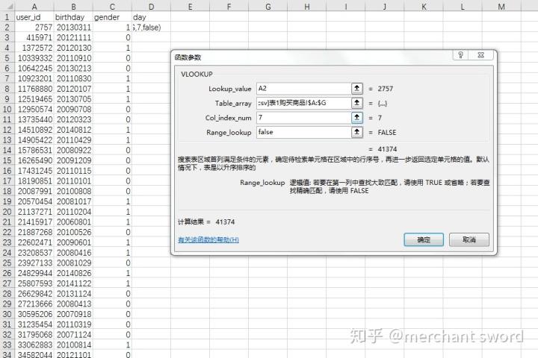The width and height of the screenshot is (538, 358).
Task: Click the select-all corner of the sheet
Action: [x=7, y=7]
